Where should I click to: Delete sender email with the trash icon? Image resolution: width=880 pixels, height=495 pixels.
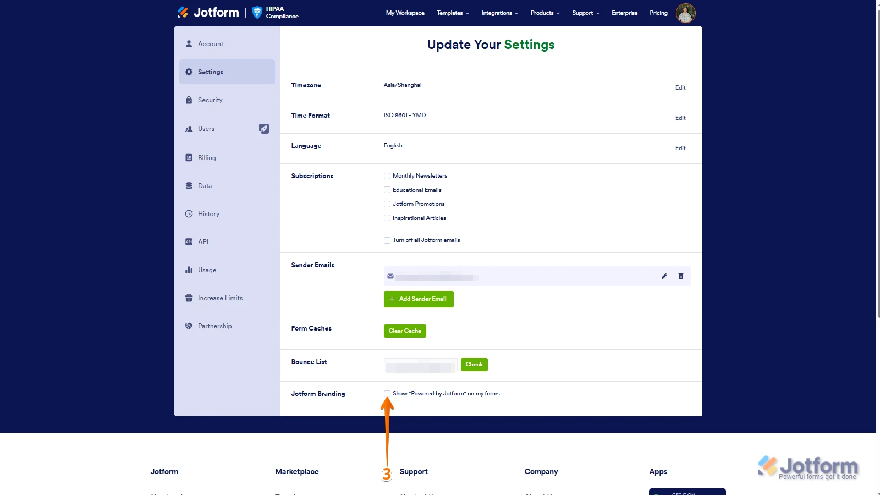pyautogui.click(x=680, y=276)
